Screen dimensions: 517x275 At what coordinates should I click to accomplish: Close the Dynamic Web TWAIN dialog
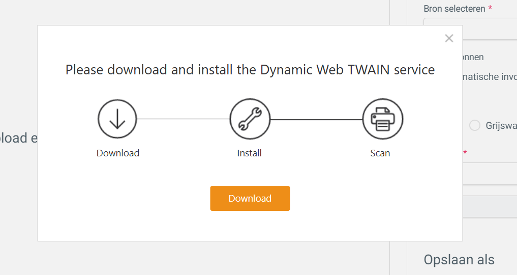(x=449, y=38)
